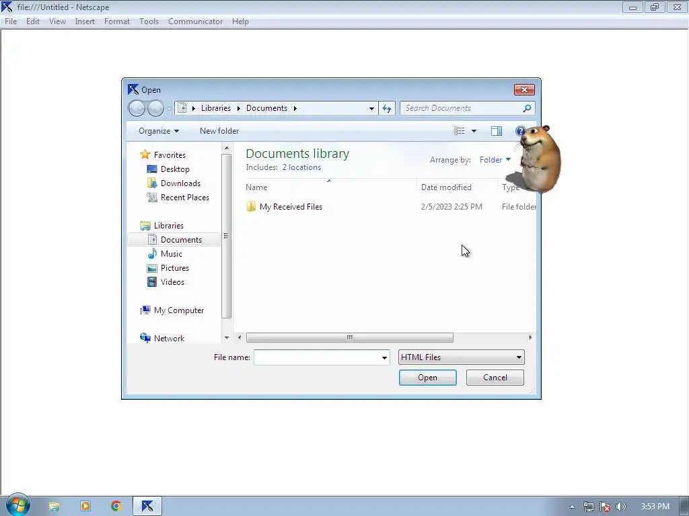Open Google Chrome from the taskbar
Viewport: 689px width, 516px height.
click(x=116, y=507)
